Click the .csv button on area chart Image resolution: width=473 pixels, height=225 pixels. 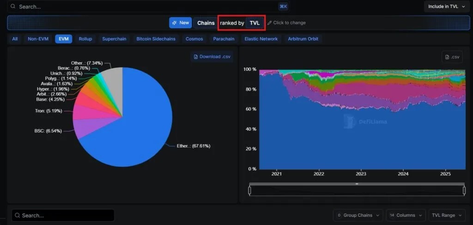pyautogui.click(x=452, y=57)
